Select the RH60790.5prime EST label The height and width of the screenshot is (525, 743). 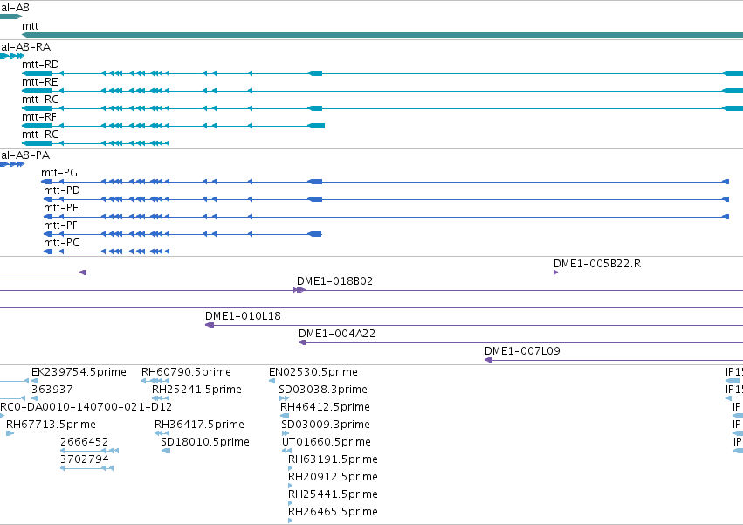coord(186,372)
